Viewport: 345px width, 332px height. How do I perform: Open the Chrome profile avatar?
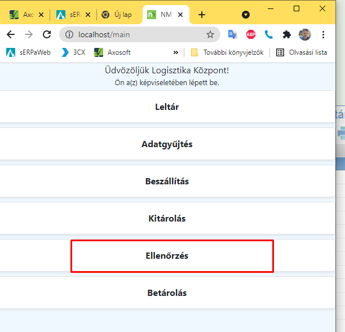(x=305, y=34)
